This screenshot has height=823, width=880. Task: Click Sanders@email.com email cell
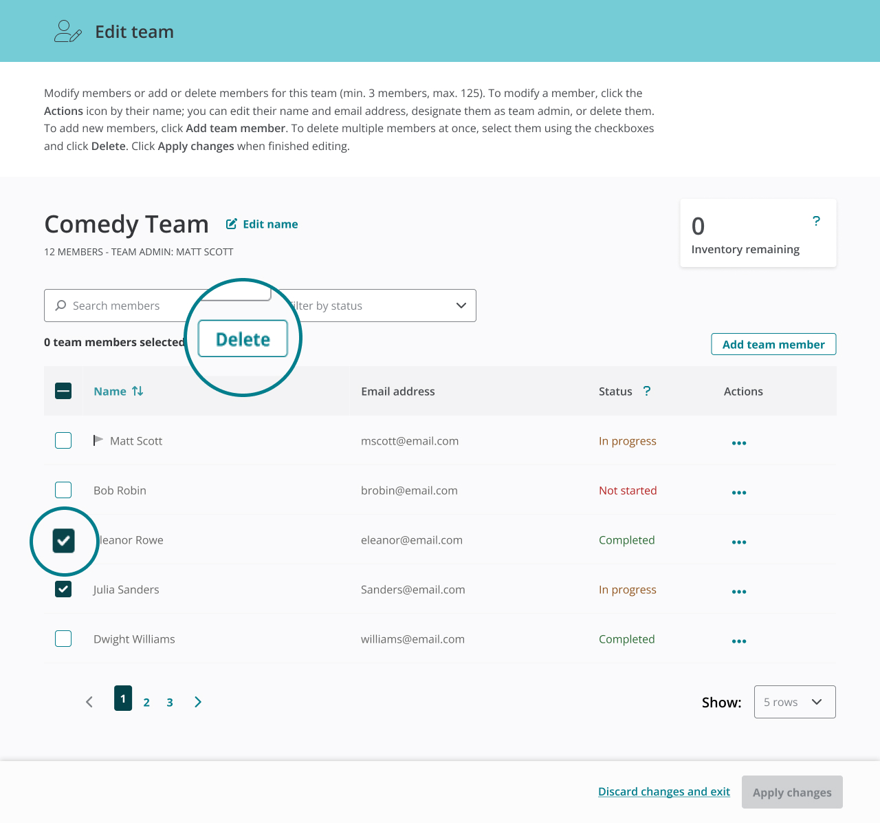(x=413, y=590)
